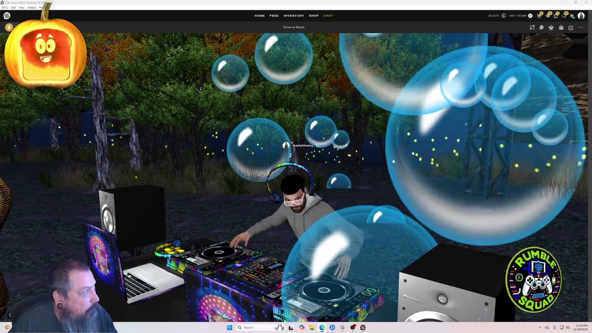The image size is (592, 333).
Task: Open the notifications bell icon
Action: tap(548, 16)
